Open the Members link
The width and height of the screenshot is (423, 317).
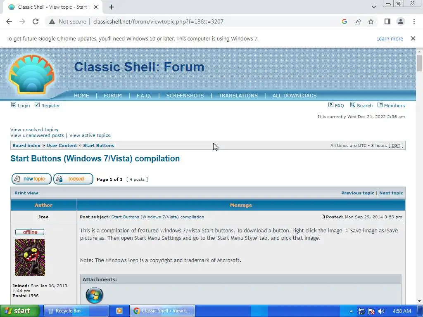[394, 106]
